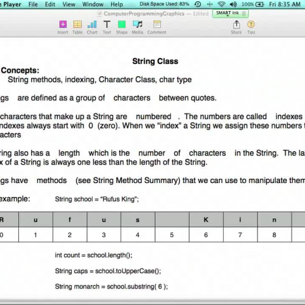The image size is (305, 305).
Task: Add a Shape from the toolbar
Action: [122, 27]
